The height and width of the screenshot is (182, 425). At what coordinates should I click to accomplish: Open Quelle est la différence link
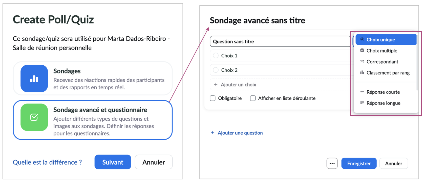tap(47, 162)
